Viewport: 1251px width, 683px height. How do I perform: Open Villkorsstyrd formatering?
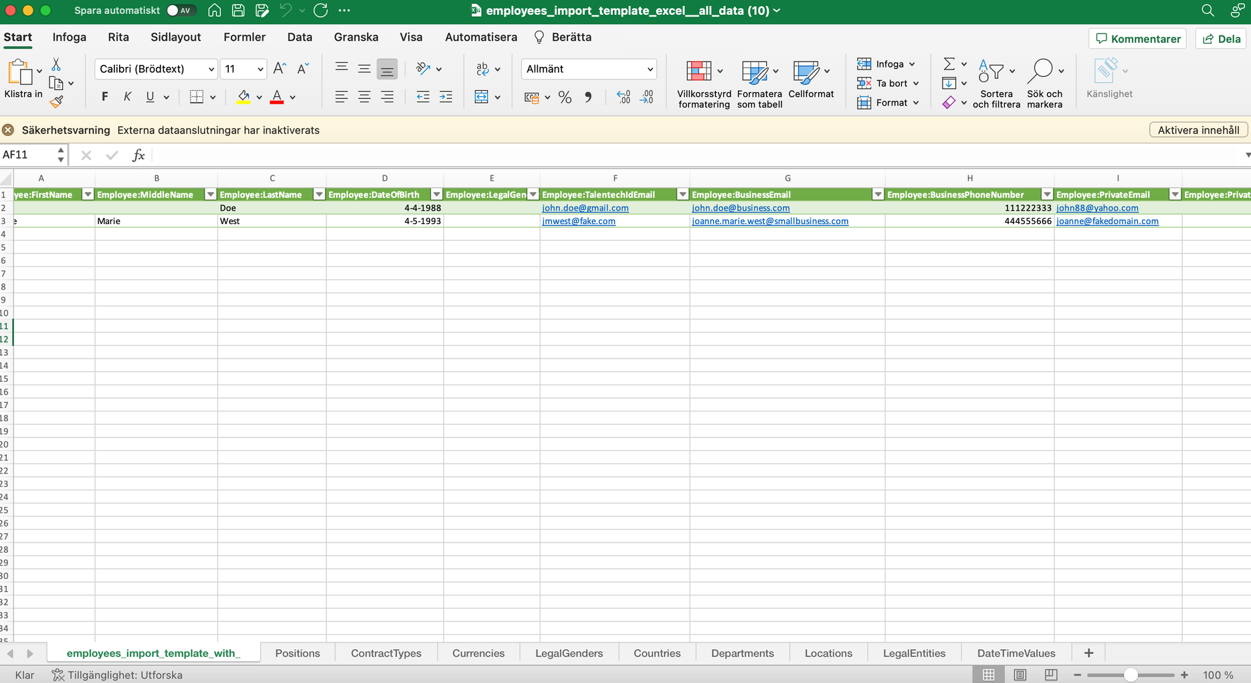(x=704, y=84)
